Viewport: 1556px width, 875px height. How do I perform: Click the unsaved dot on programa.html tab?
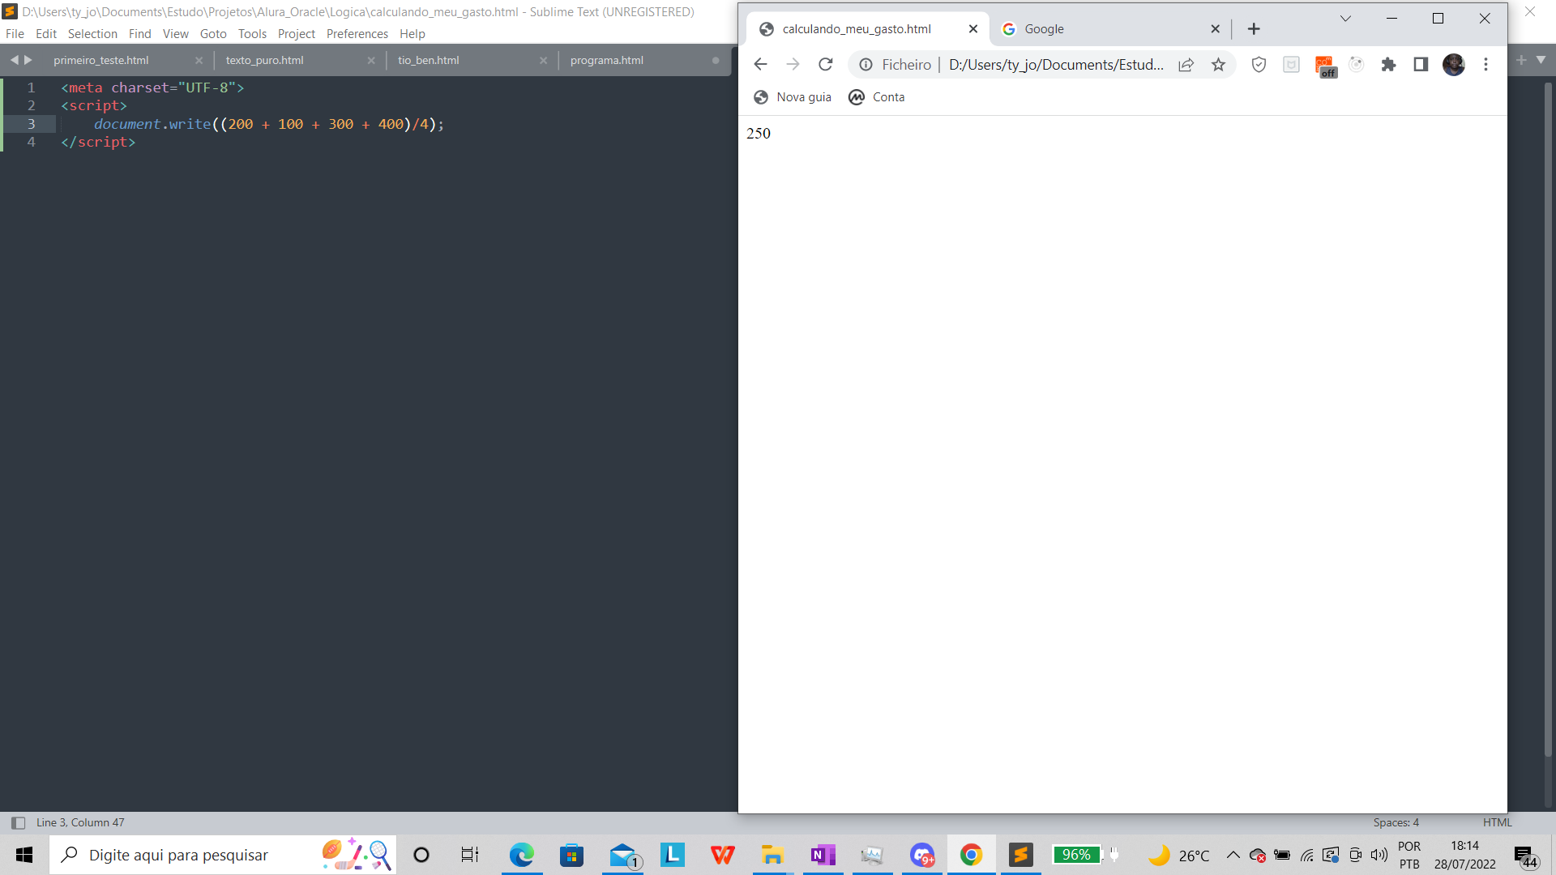[716, 61]
